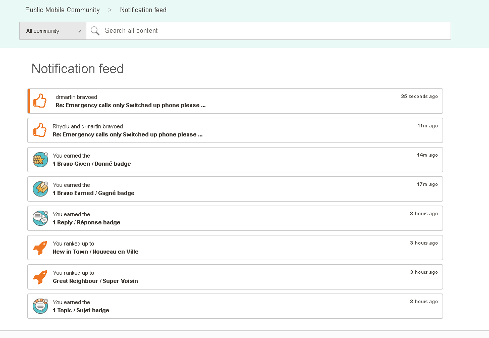The width and height of the screenshot is (489, 338).
Task: Select the Notification feed breadcrumb
Action: tap(143, 10)
